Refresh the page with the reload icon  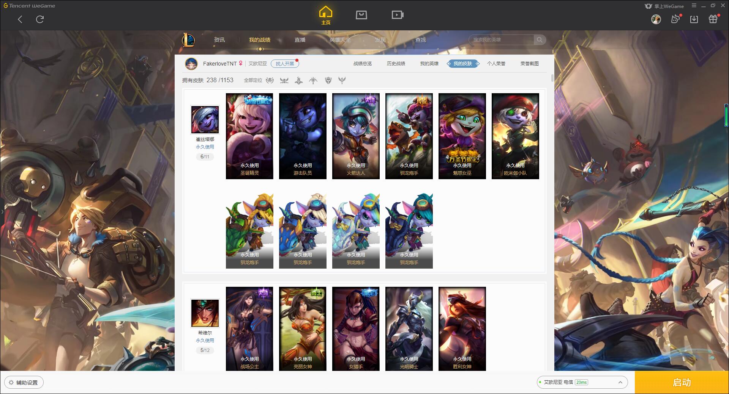(x=40, y=19)
